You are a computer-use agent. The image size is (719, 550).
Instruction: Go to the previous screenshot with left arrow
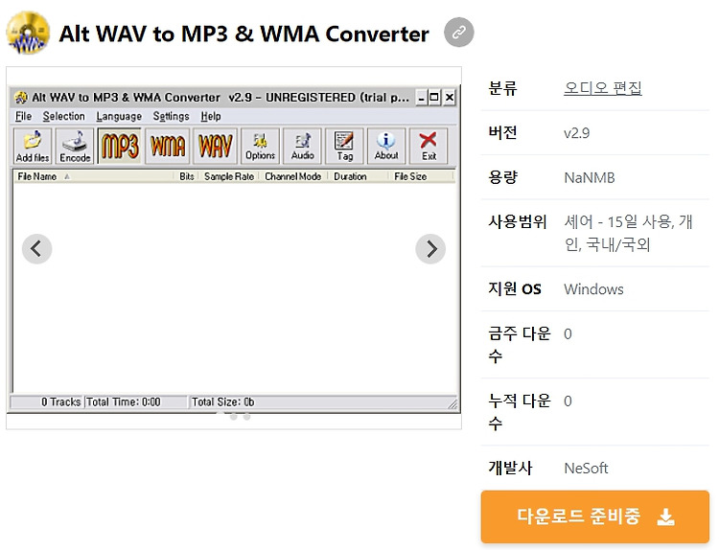point(36,249)
